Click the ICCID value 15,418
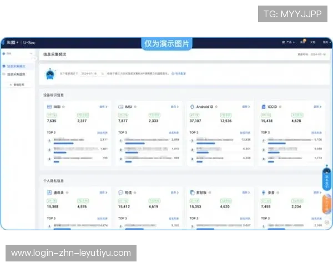333x267 pixels. click(x=267, y=121)
